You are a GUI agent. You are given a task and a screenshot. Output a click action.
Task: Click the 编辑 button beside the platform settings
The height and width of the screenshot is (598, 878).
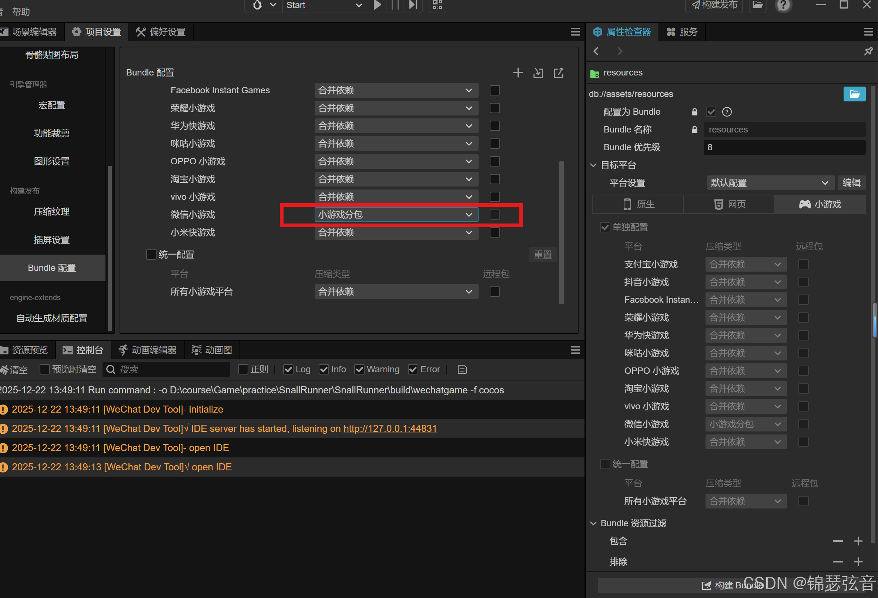pyautogui.click(x=851, y=183)
